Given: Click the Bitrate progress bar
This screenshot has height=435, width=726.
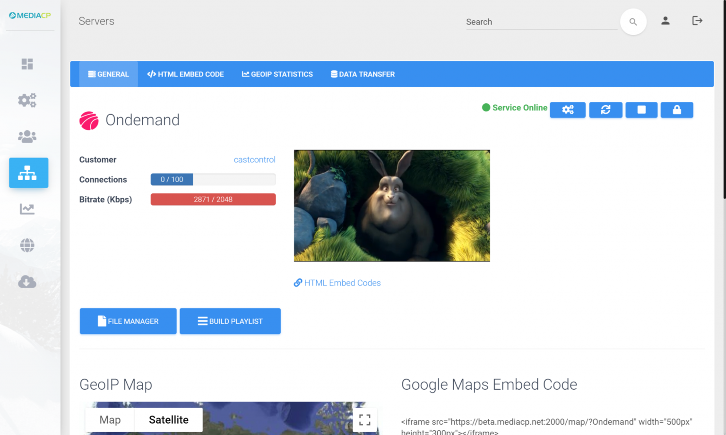Looking at the screenshot, I should tap(213, 200).
